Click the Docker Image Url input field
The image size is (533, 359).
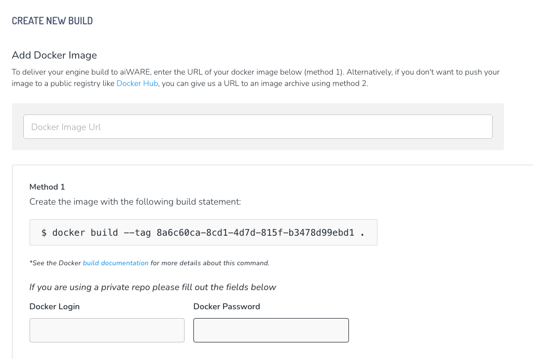point(258,127)
